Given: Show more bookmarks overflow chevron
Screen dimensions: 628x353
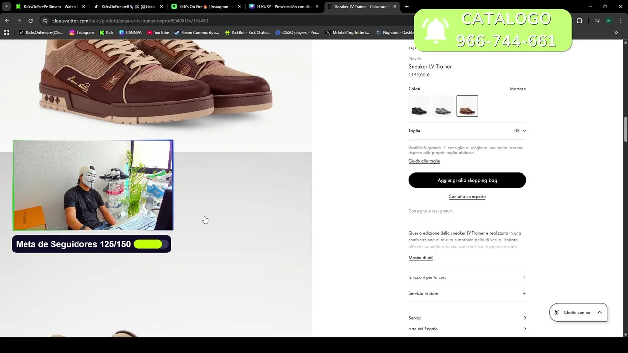Looking at the screenshot, I should tap(616, 33).
